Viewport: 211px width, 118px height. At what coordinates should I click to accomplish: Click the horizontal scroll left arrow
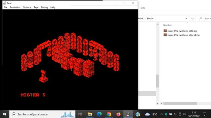coord(162,103)
